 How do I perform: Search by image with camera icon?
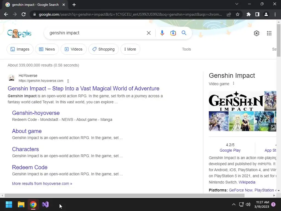point(173,33)
